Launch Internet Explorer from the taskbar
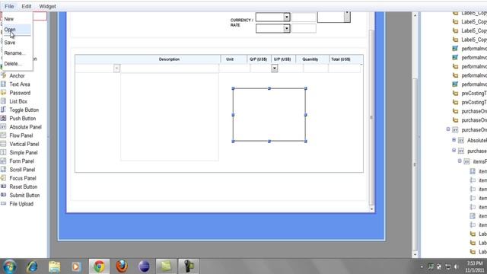Viewport: 487px width, 274px height. pos(32,266)
